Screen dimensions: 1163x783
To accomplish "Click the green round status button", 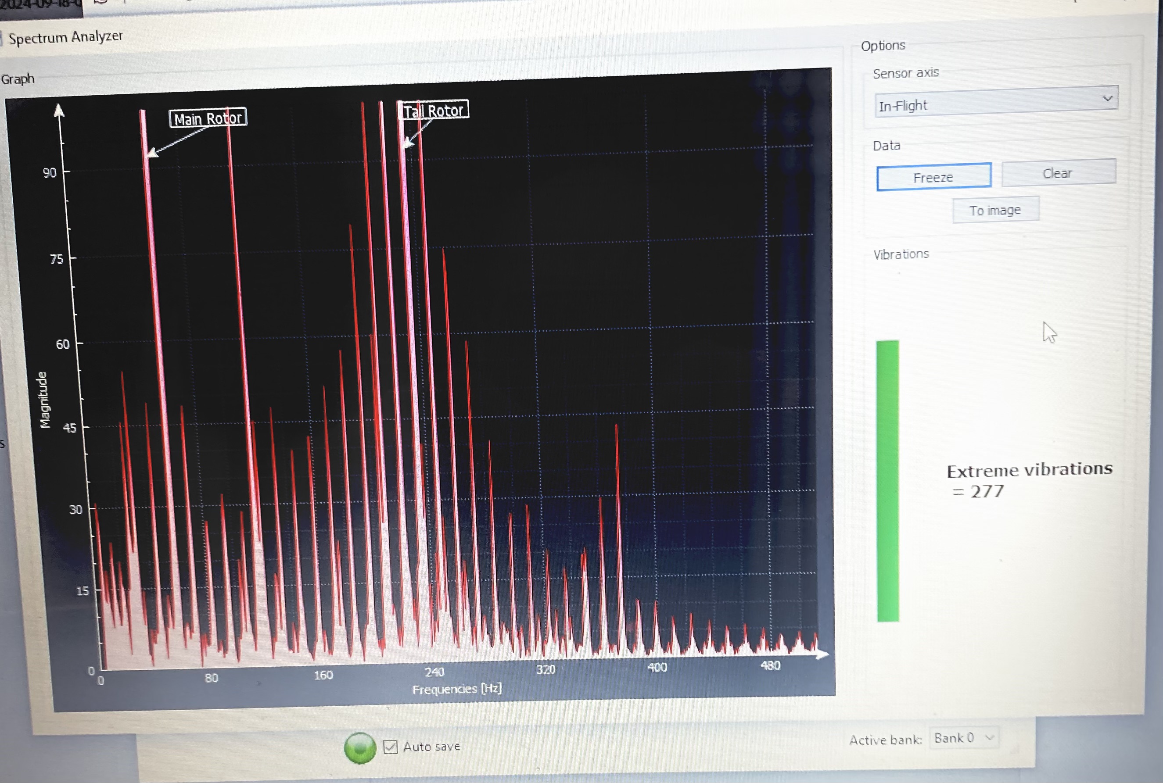I will [x=360, y=748].
